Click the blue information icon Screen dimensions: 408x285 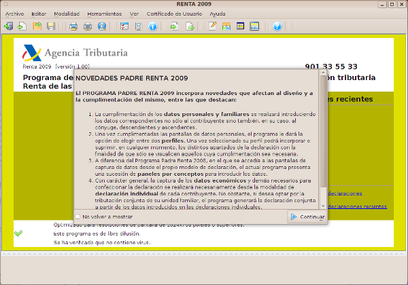[152, 26]
